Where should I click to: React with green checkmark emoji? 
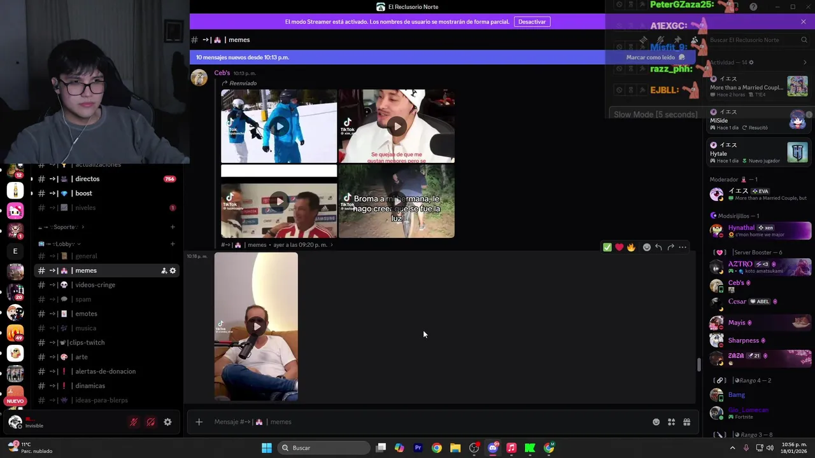(607, 247)
